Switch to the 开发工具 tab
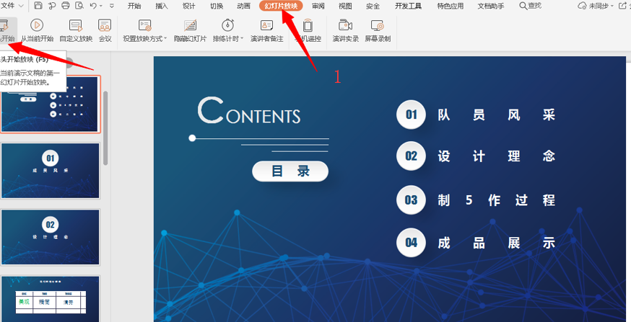631x322 pixels. coord(408,6)
